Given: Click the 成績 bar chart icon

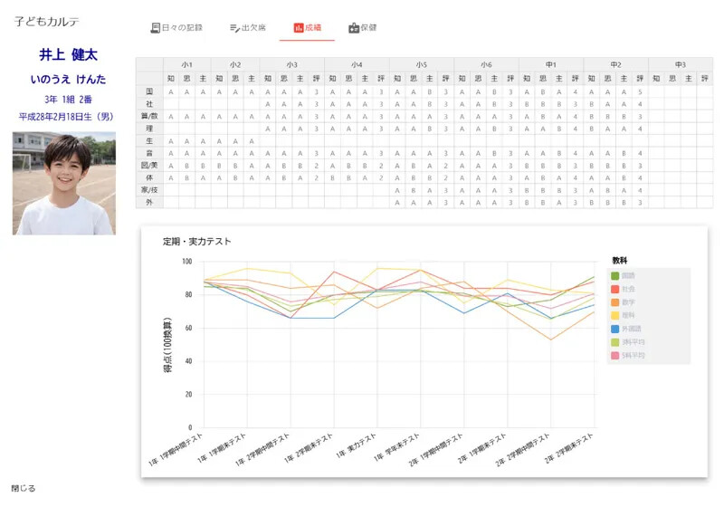Looking at the screenshot, I should pos(299,28).
